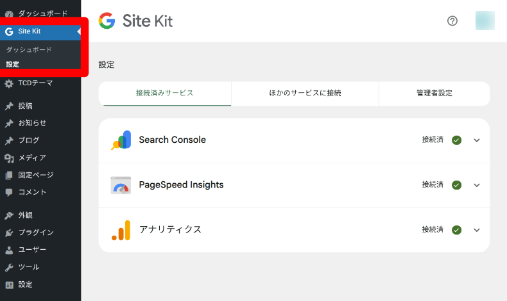
Task: Click the ブログ pin icon
Action: coord(9,141)
